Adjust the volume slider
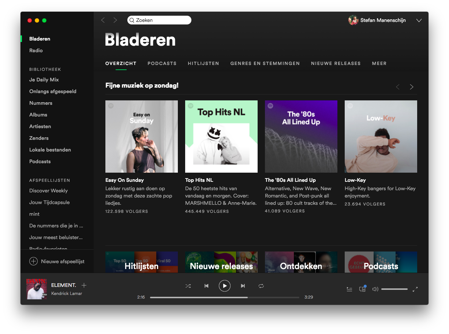The height and width of the screenshot is (334, 449). [x=394, y=289]
